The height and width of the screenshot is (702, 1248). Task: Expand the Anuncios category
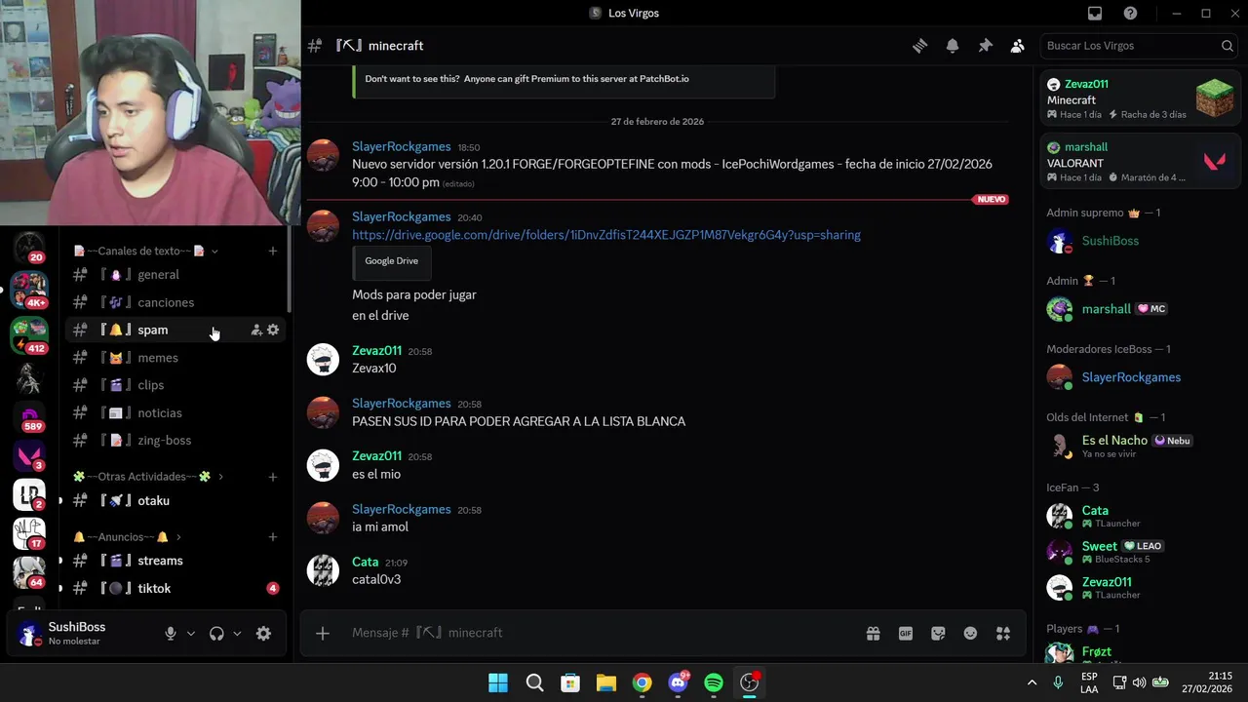coord(127,537)
